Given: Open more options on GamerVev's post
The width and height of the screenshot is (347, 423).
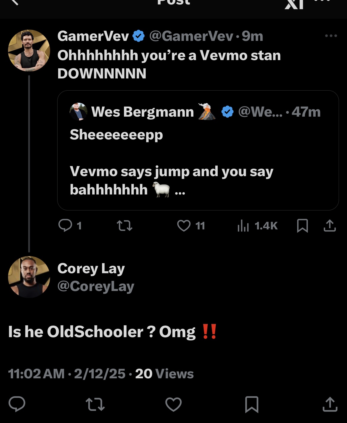Looking at the screenshot, I should (x=331, y=36).
